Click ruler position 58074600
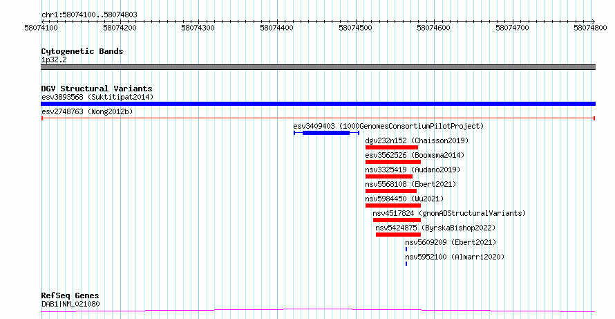This screenshot has width=615, height=319. coord(434,28)
